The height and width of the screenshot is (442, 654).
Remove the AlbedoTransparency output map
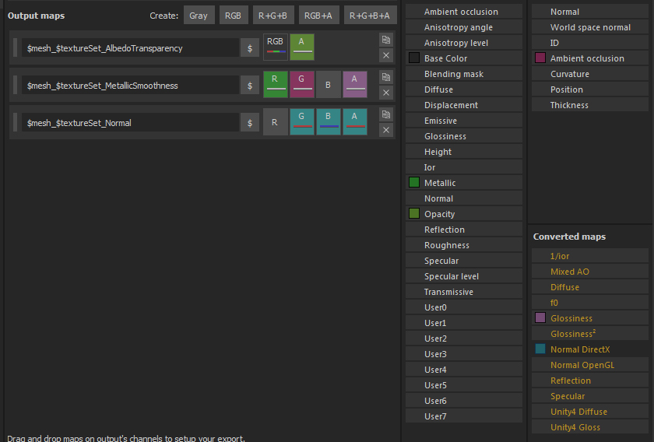[x=386, y=55]
